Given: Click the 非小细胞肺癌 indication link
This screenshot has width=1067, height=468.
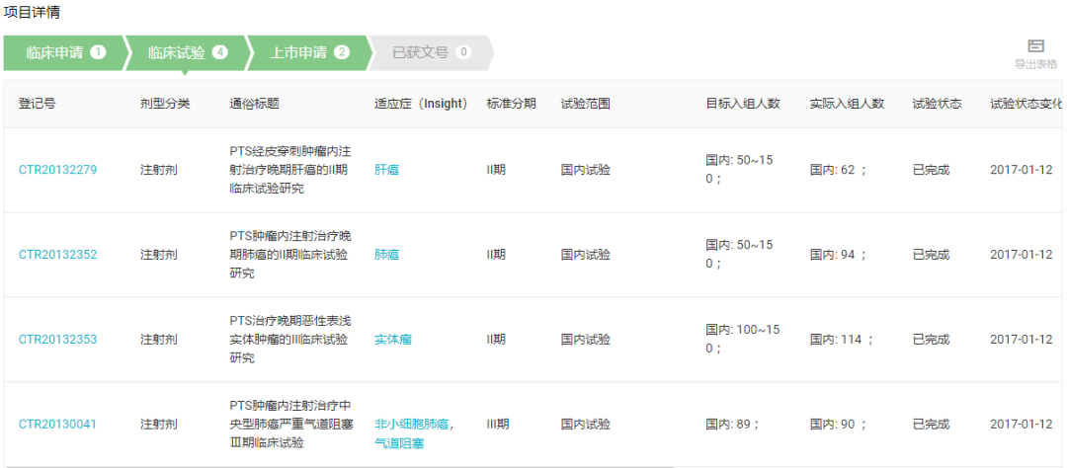Looking at the screenshot, I should pos(412,425).
